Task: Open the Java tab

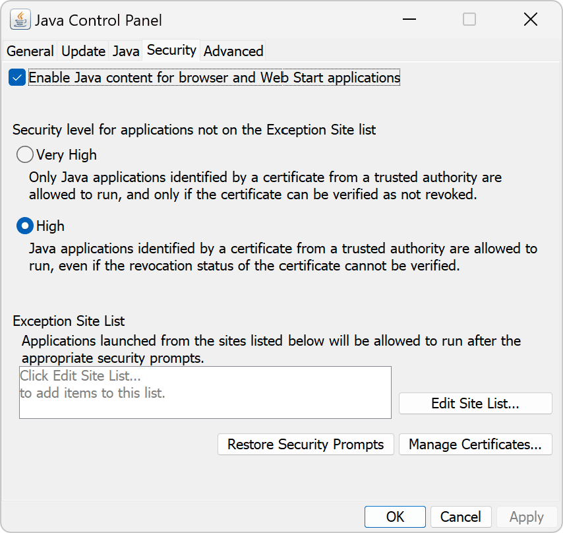Action: 126,51
